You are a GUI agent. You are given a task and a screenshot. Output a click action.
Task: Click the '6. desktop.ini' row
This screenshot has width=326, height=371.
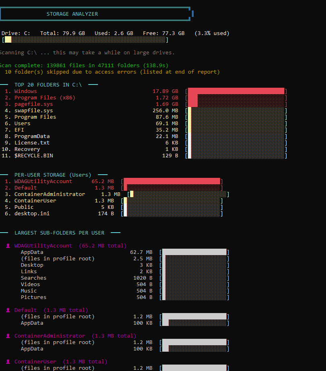pos(114,213)
